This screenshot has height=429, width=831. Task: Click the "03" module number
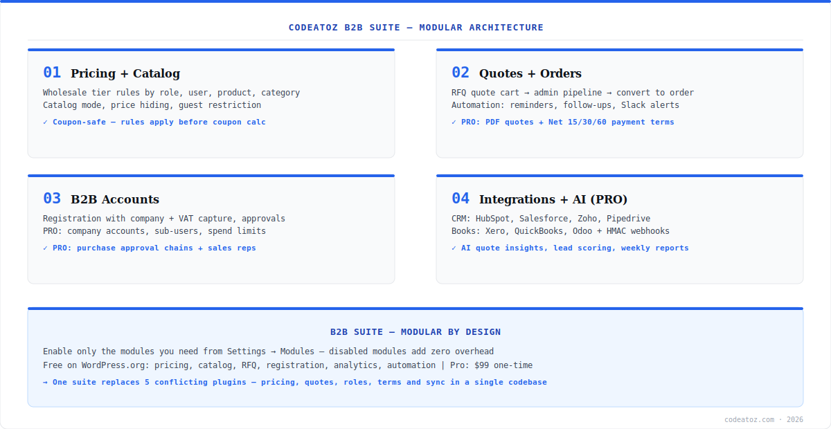coord(52,199)
